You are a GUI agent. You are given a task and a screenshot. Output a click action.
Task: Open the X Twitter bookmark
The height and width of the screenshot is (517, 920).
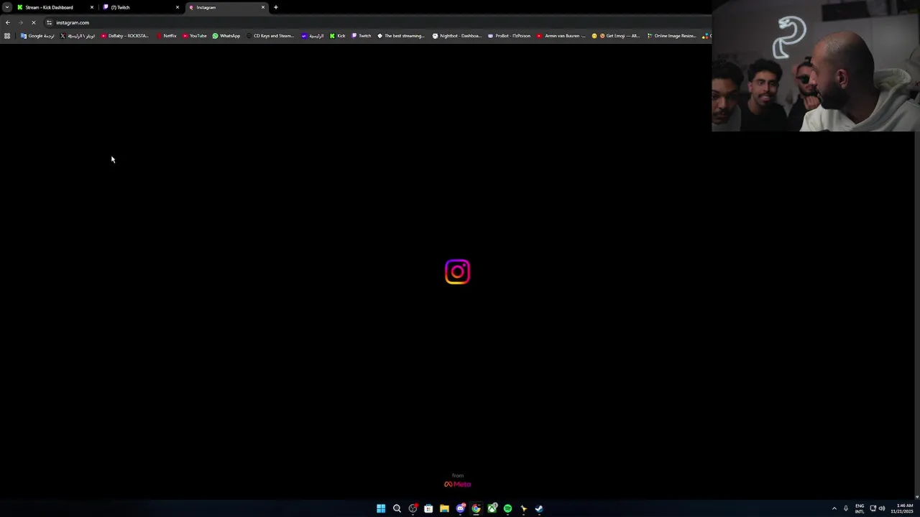[78, 36]
